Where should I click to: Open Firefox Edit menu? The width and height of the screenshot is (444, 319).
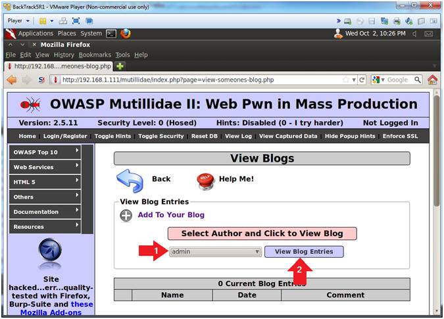pos(26,55)
